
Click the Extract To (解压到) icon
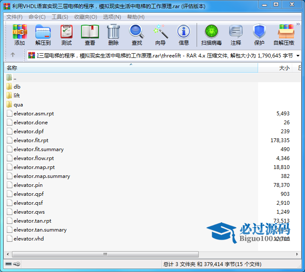(43, 31)
